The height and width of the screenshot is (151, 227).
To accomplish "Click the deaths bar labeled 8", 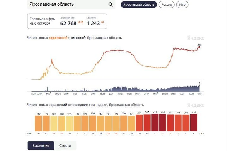I will [x=199, y=88].
